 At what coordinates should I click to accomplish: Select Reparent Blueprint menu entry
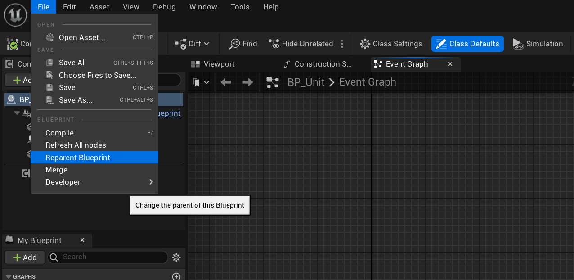click(x=94, y=158)
